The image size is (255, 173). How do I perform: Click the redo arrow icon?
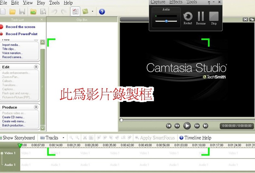(64, 12)
